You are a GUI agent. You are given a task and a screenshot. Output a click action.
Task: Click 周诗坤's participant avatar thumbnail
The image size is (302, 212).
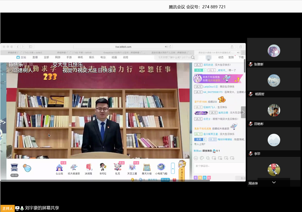(x=274, y=170)
